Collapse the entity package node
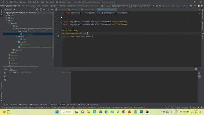The image size is (204, 115). [16, 37]
